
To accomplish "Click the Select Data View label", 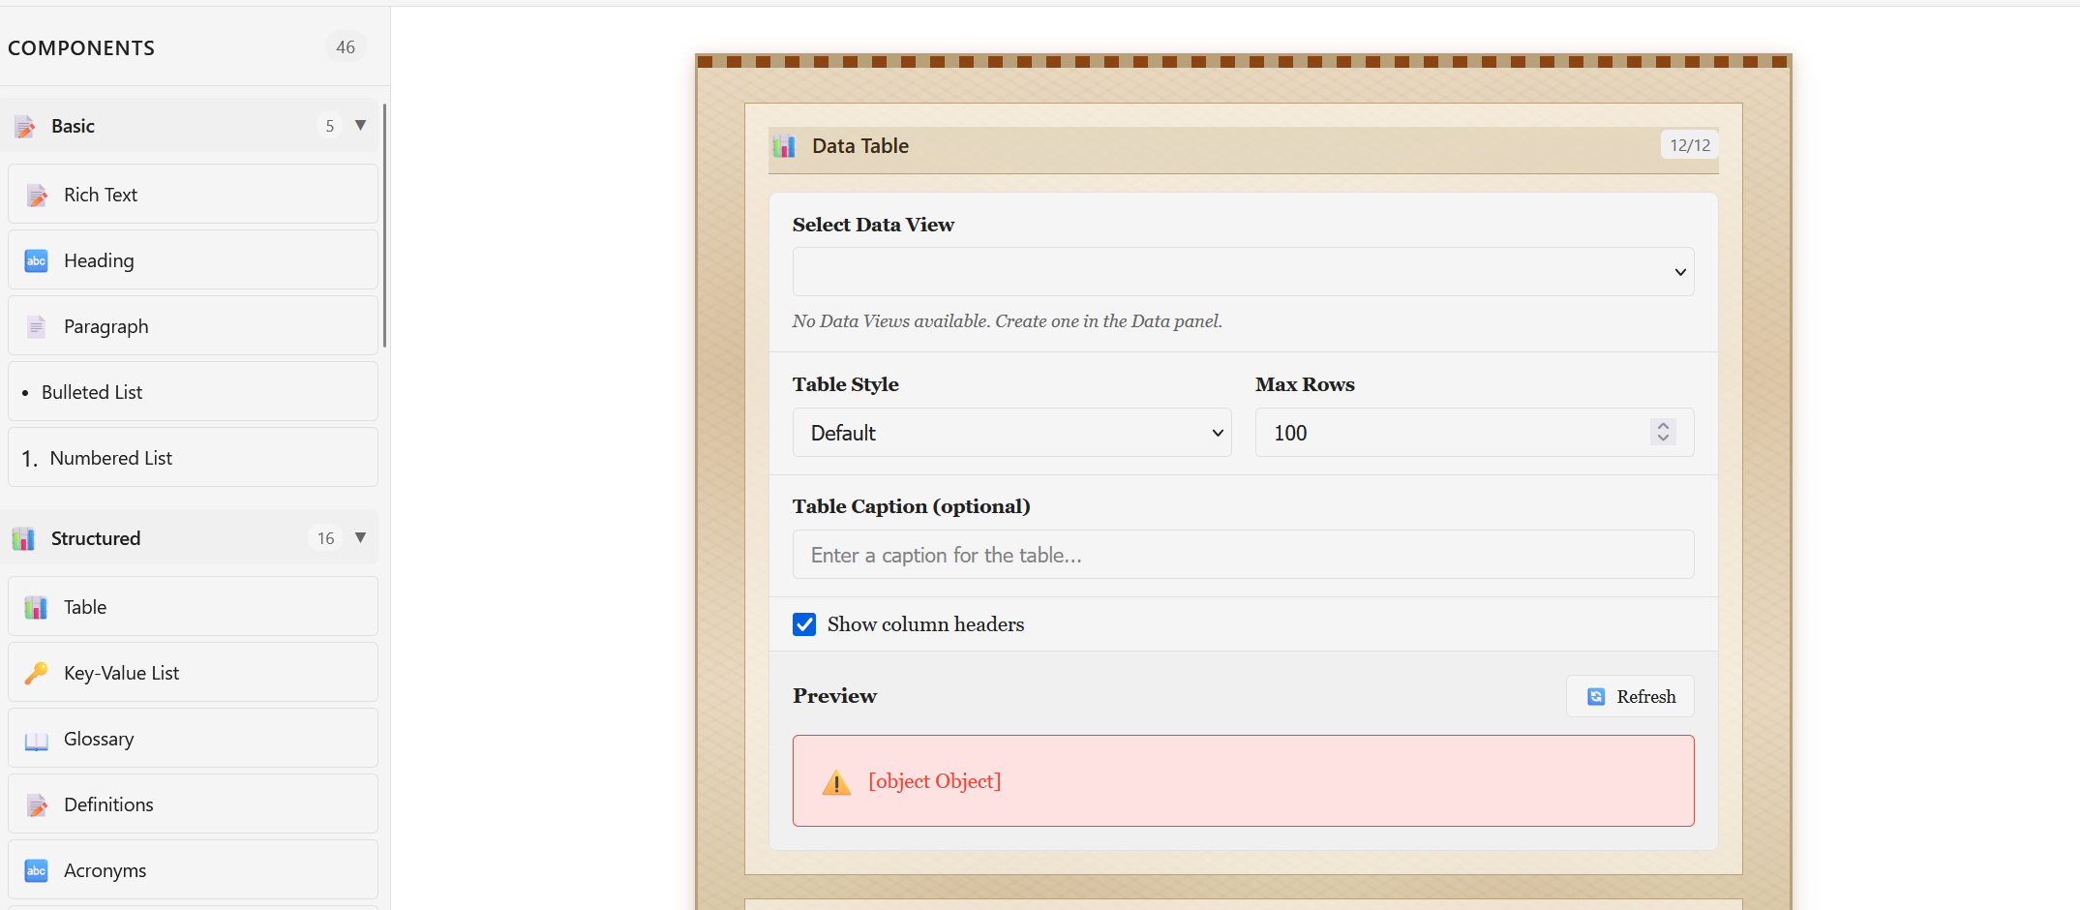I will tap(873, 225).
